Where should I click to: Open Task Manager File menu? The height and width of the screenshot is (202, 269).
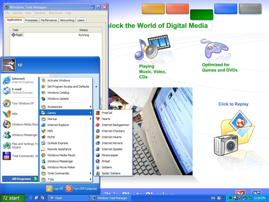(x=7, y=13)
